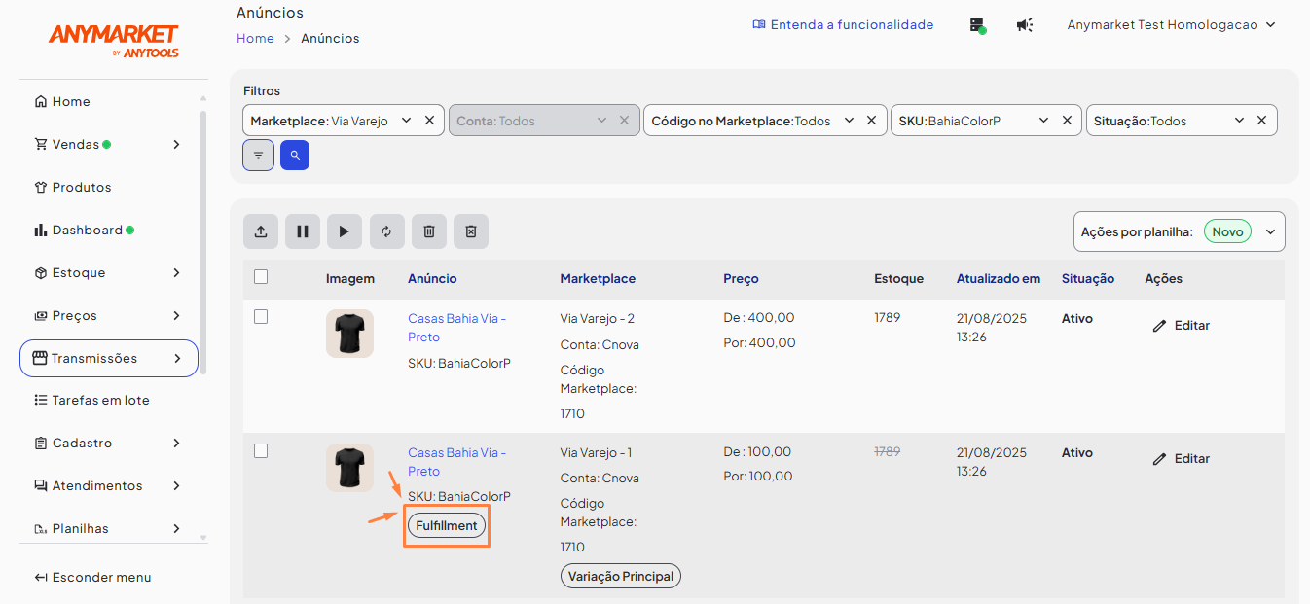This screenshot has height=604, width=1310.
Task: Open the Marketplace filter dropdown
Action: coord(406,121)
